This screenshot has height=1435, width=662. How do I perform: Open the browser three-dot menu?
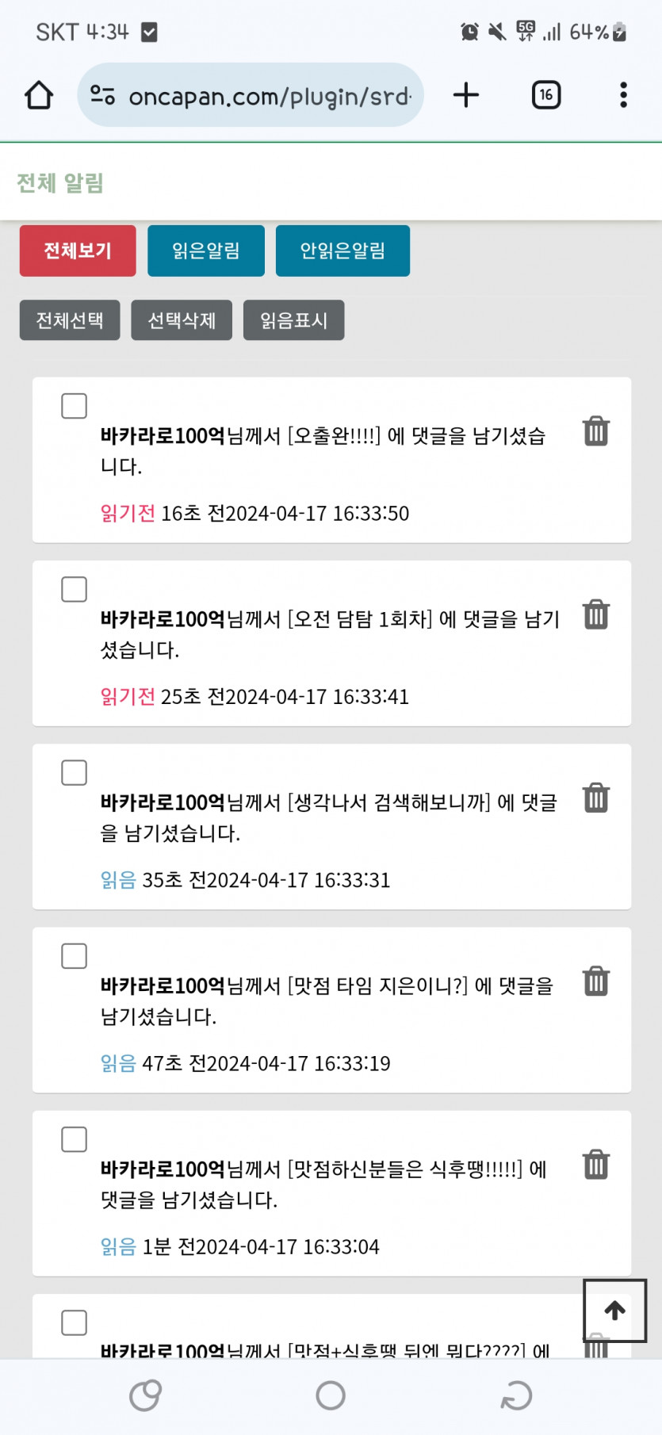click(623, 95)
